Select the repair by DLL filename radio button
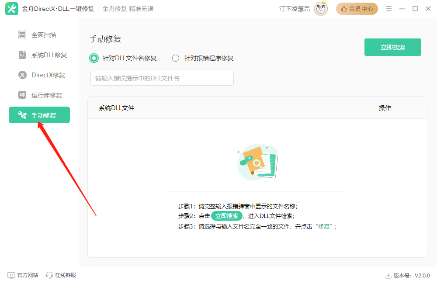 point(94,58)
